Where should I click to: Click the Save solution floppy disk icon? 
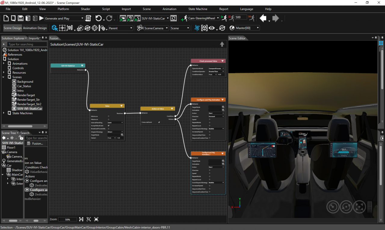20,18
